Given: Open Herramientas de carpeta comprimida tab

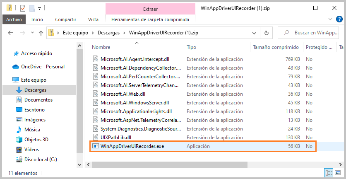Looking at the screenshot, I should pos(150,19).
